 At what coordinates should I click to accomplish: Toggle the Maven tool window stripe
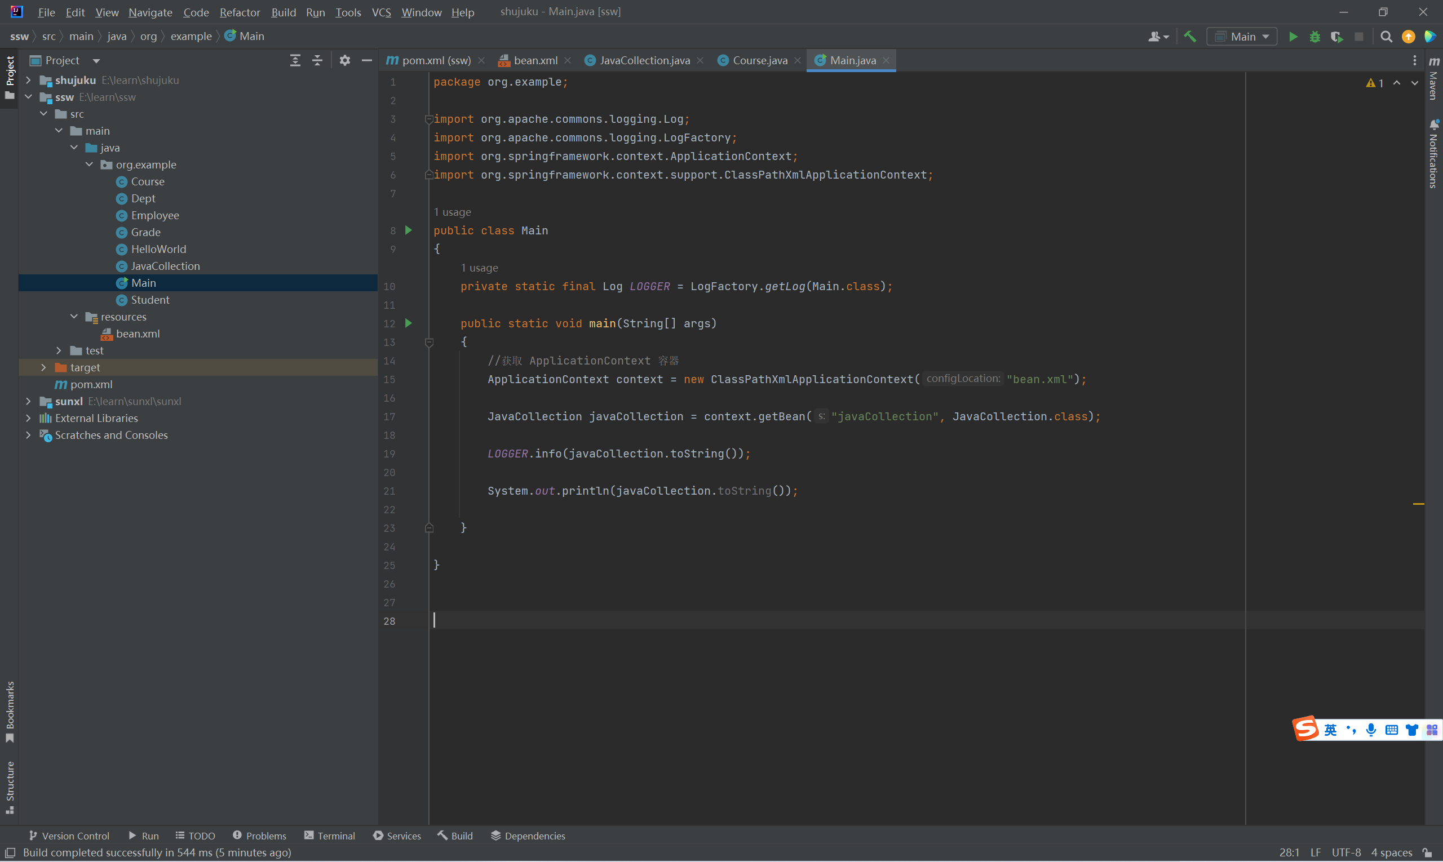tap(1434, 78)
